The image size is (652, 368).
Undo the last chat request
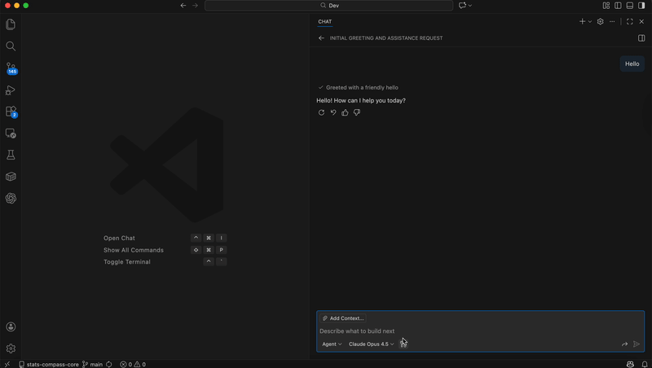point(333,112)
